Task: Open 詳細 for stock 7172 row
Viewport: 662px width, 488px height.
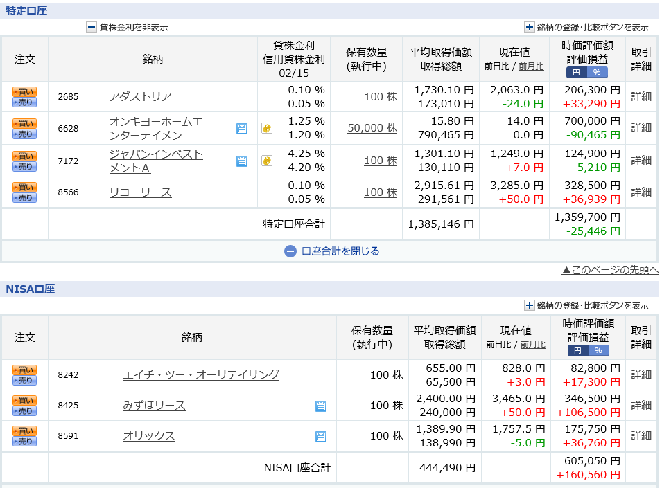Action: click(x=641, y=160)
